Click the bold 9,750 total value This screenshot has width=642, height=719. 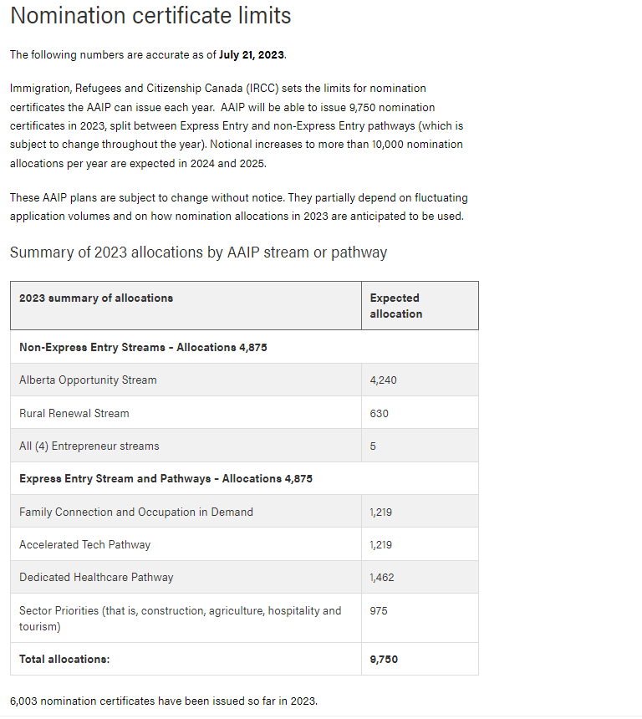385,660
